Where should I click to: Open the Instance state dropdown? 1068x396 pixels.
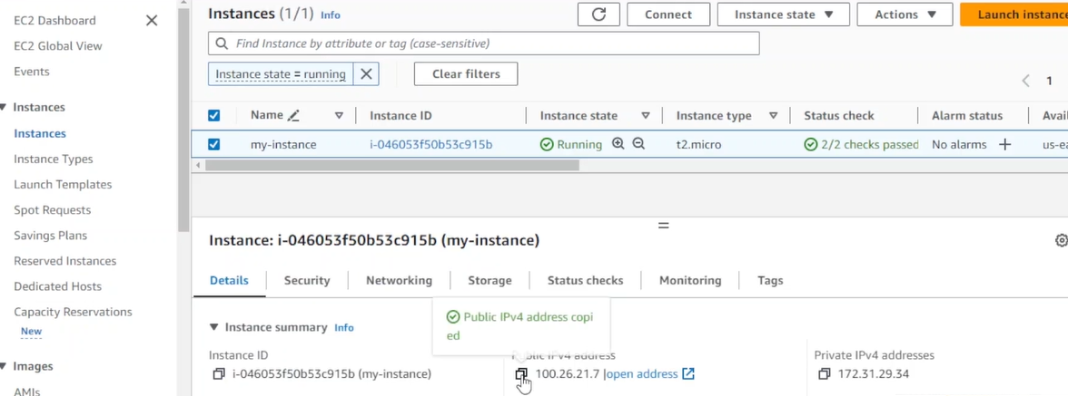pos(783,14)
